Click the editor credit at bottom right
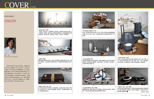This screenshot has width=154, height=99. pos(145,92)
